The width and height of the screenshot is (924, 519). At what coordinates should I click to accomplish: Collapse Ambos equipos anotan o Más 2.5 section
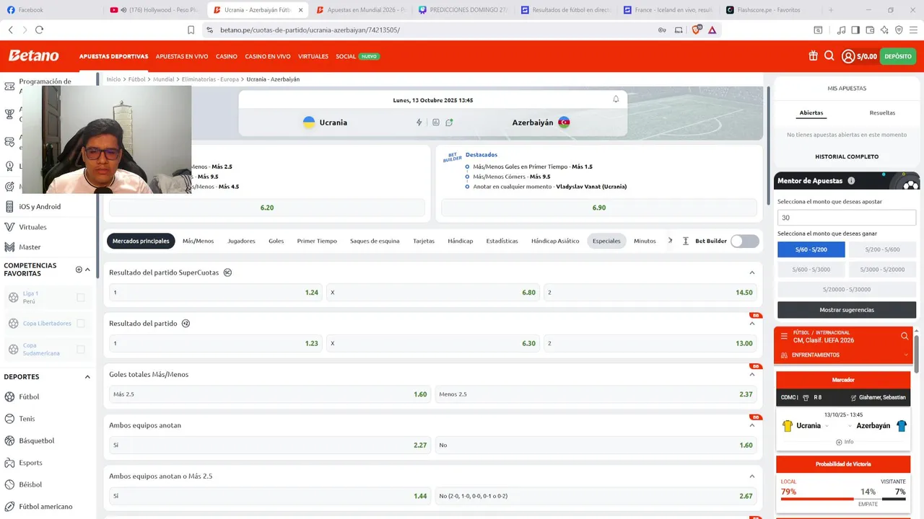tap(751, 476)
